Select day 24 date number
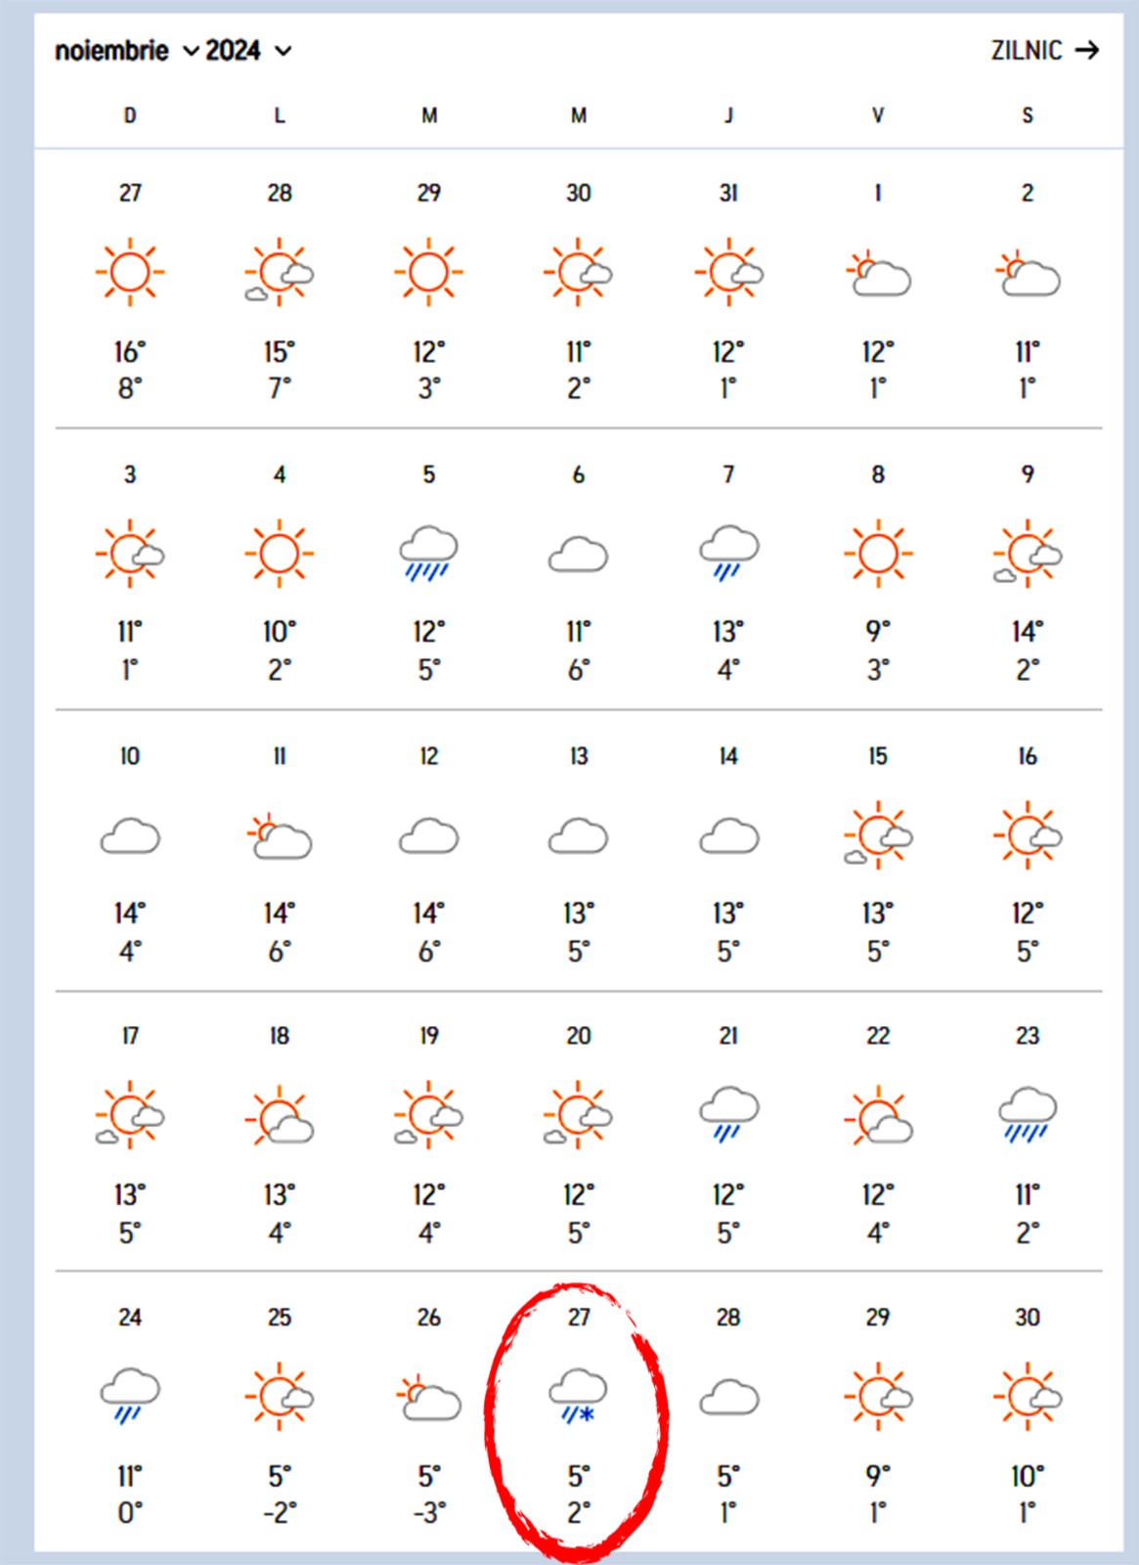The height and width of the screenshot is (1565, 1139). tap(130, 1318)
